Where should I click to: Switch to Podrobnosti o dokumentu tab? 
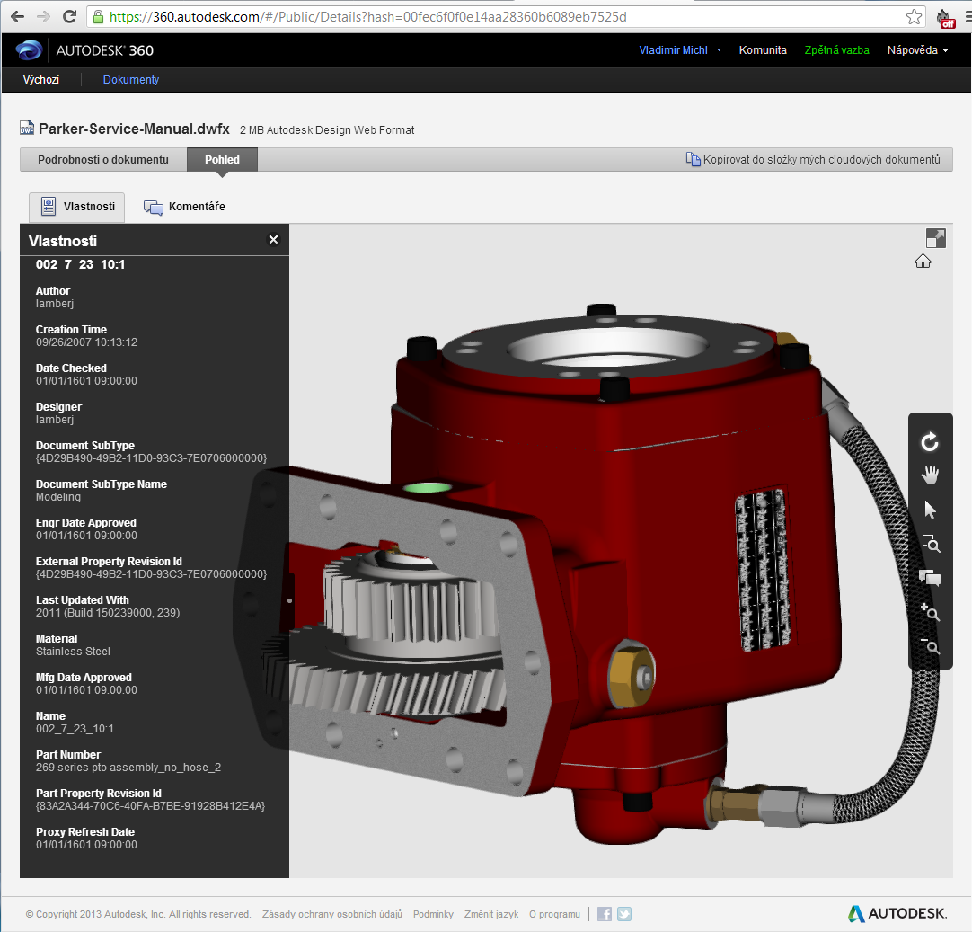[103, 160]
